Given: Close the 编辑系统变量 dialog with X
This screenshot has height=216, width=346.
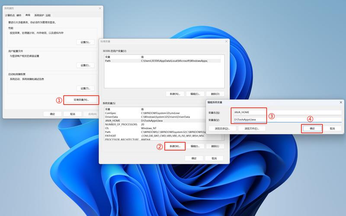Looking at the screenshot, I should [x=340, y=102].
